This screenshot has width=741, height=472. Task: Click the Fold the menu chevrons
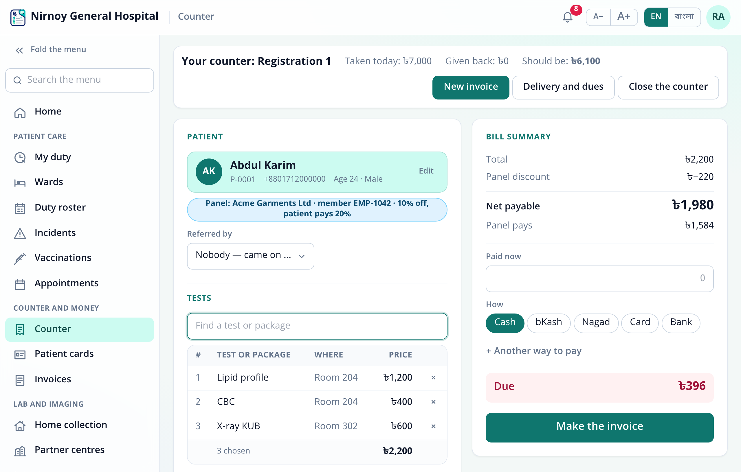pyautogui.click(x=19, y=50)
